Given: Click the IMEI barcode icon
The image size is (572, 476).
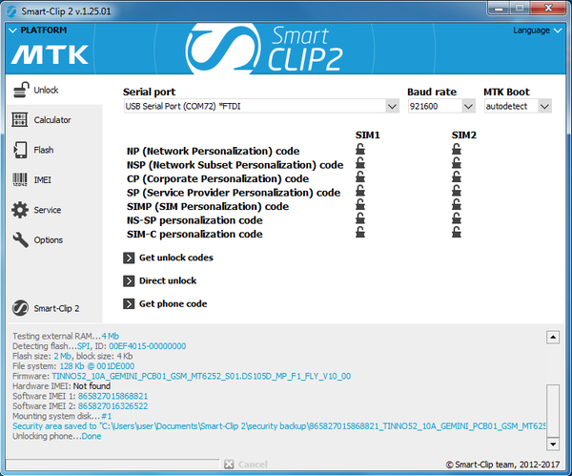Looking at the screenshot, I should pyautogui.click(x=19, y=179).
